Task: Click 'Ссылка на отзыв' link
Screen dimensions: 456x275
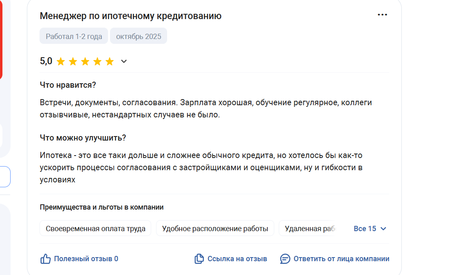Action: 237,259
